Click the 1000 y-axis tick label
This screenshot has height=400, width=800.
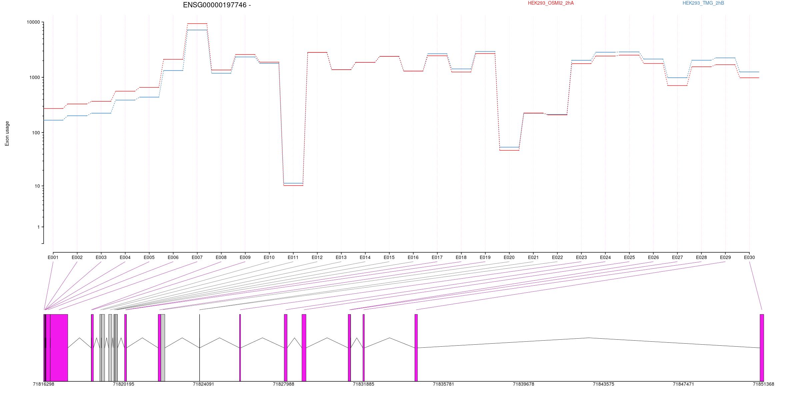tap(34, 77)
